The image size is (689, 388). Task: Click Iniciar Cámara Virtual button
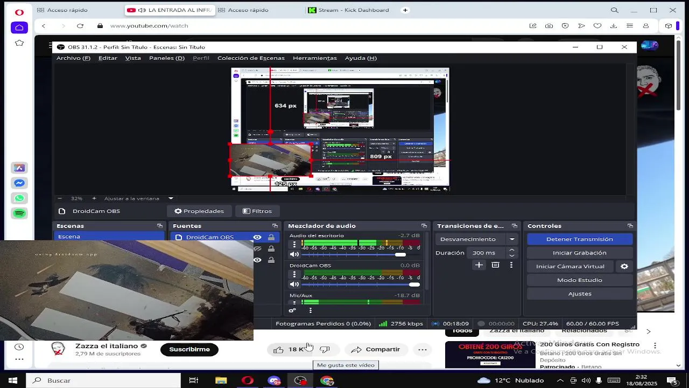coord(570,266)
